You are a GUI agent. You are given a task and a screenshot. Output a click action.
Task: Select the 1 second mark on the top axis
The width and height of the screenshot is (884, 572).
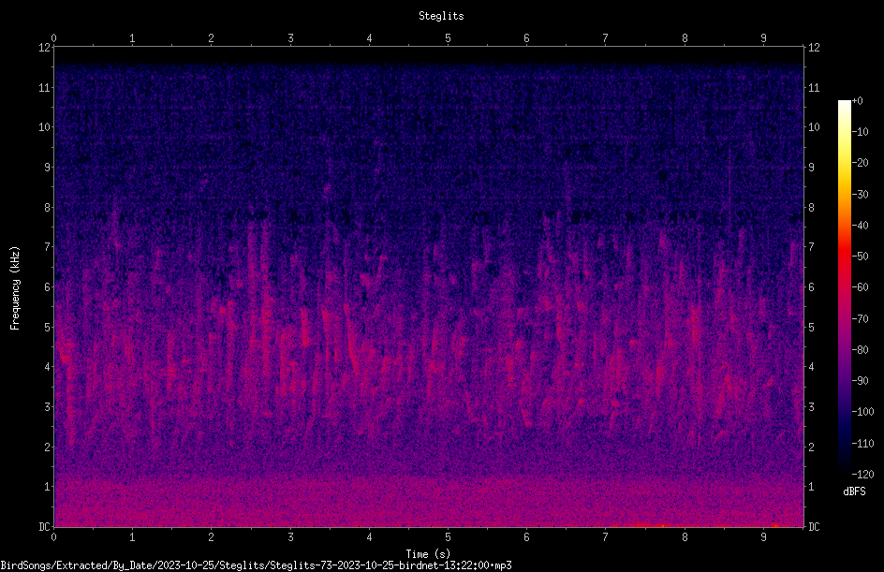132,38
